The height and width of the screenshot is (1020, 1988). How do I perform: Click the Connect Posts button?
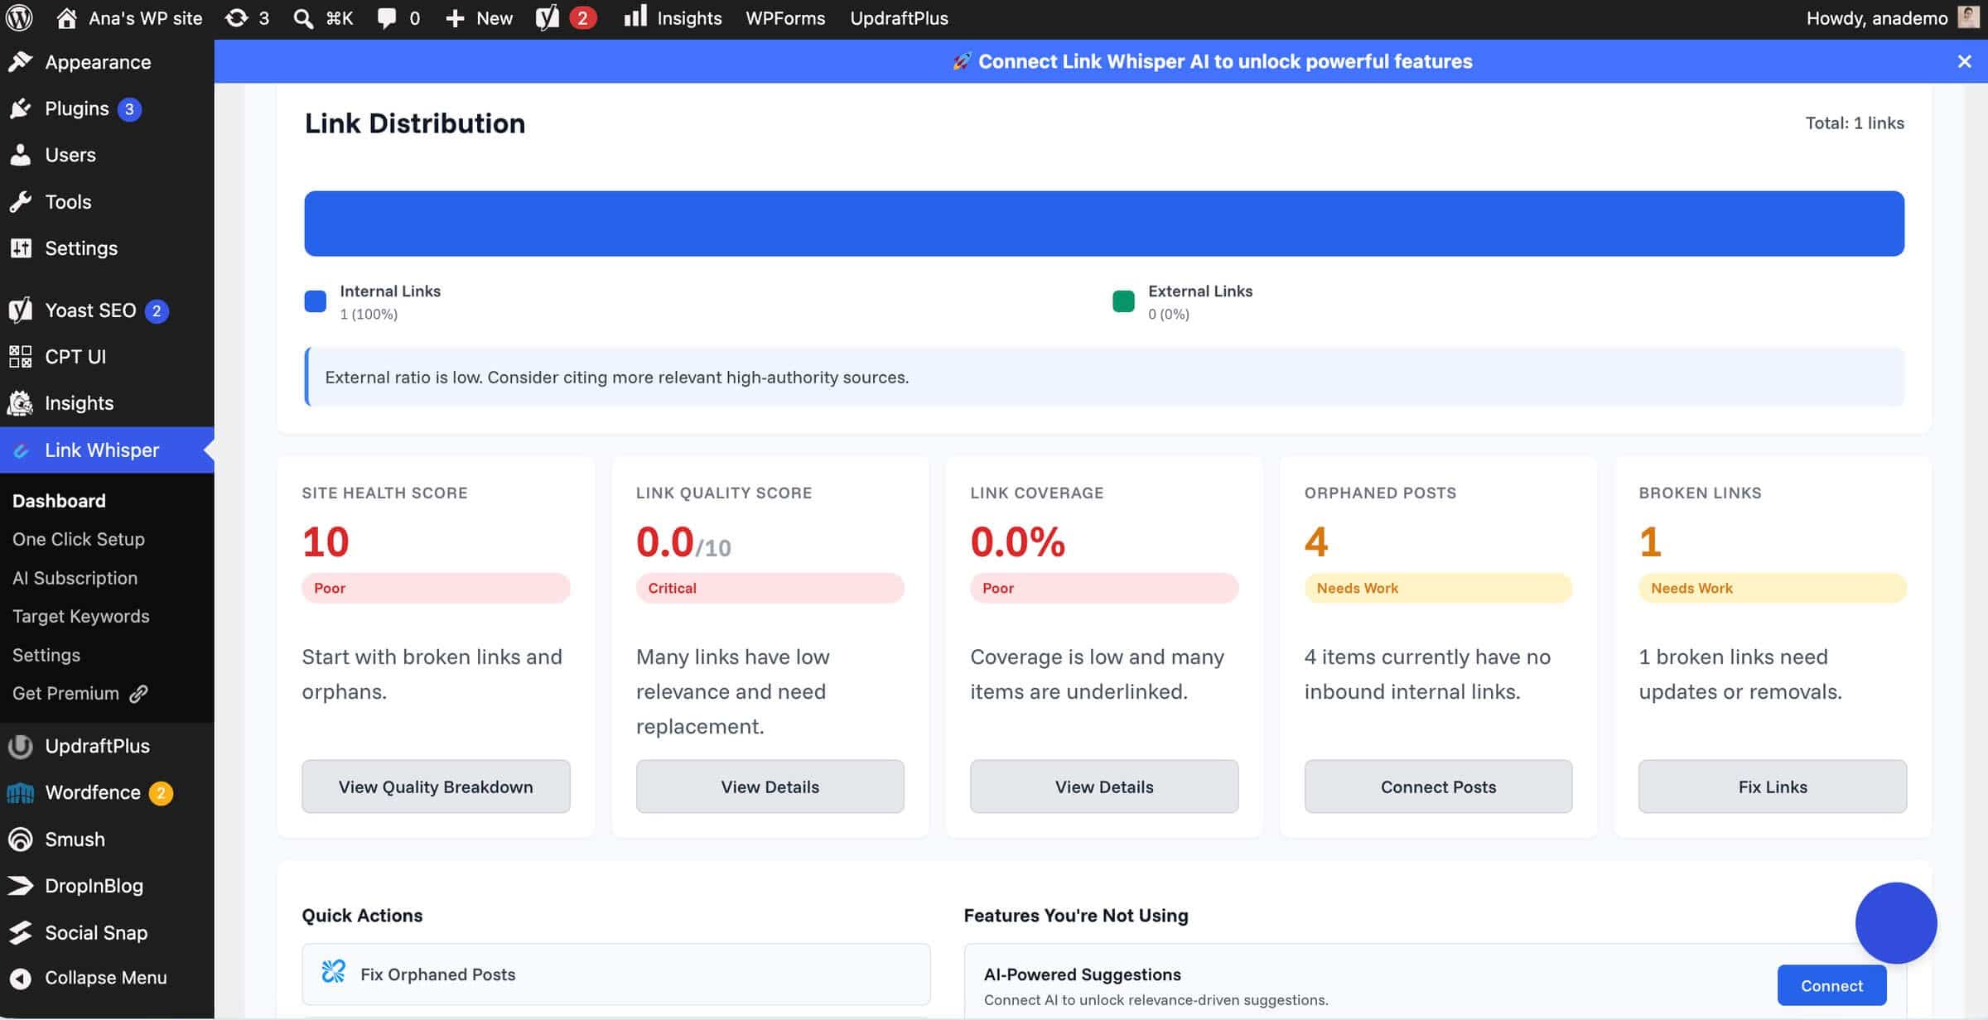1438,787
